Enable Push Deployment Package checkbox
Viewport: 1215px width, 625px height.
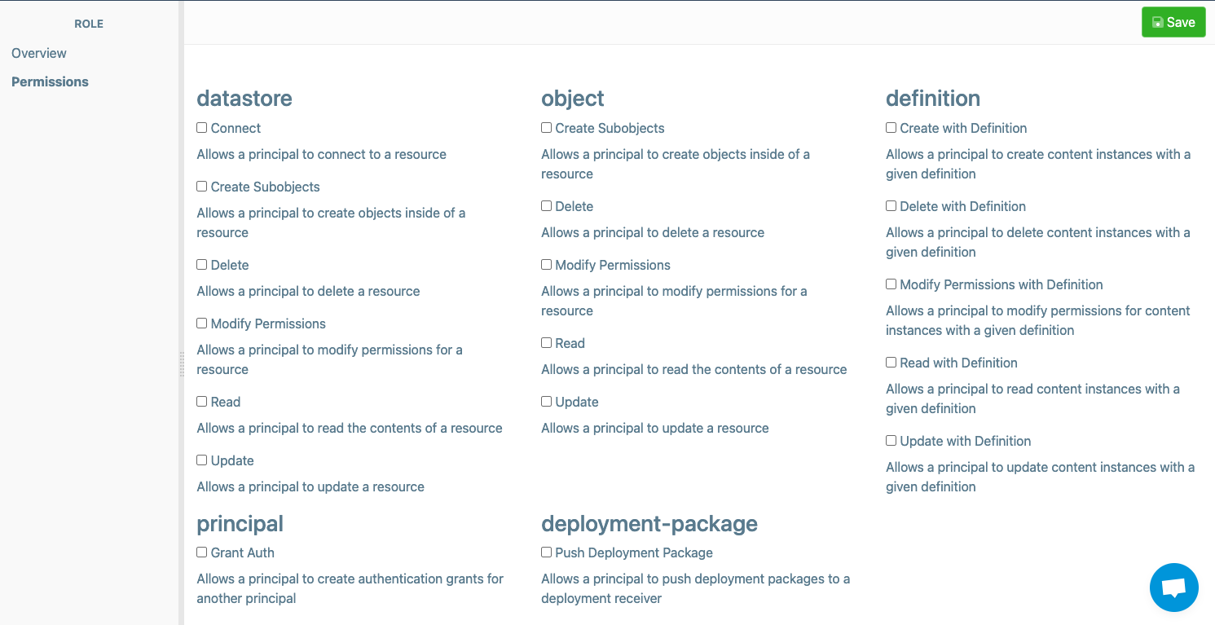point(546,552)
